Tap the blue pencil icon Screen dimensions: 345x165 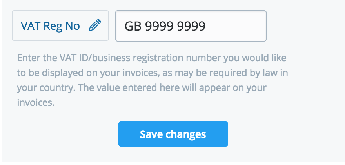[95, 26]
